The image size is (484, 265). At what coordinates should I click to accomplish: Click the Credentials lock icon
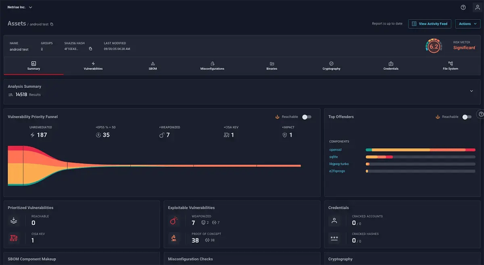(390, 64)
